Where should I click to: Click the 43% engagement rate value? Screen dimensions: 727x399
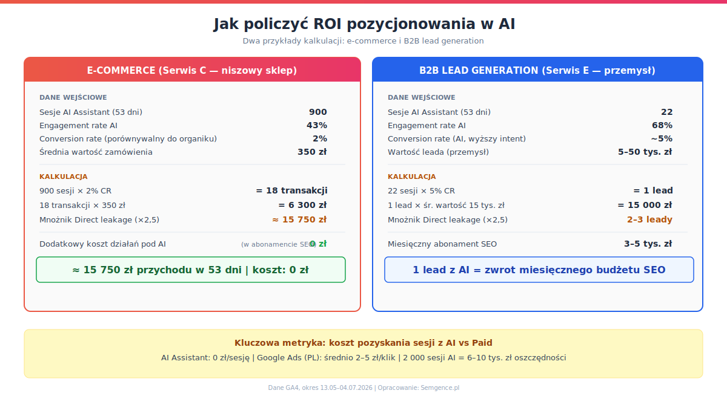[317, 125]
